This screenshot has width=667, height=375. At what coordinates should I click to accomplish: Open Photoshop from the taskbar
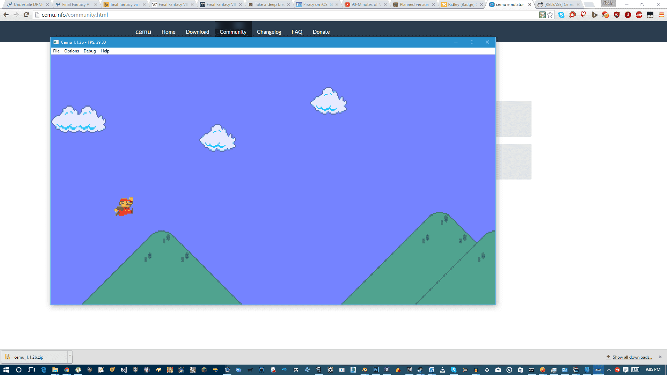pyautogui.click(x=376, y=370)
